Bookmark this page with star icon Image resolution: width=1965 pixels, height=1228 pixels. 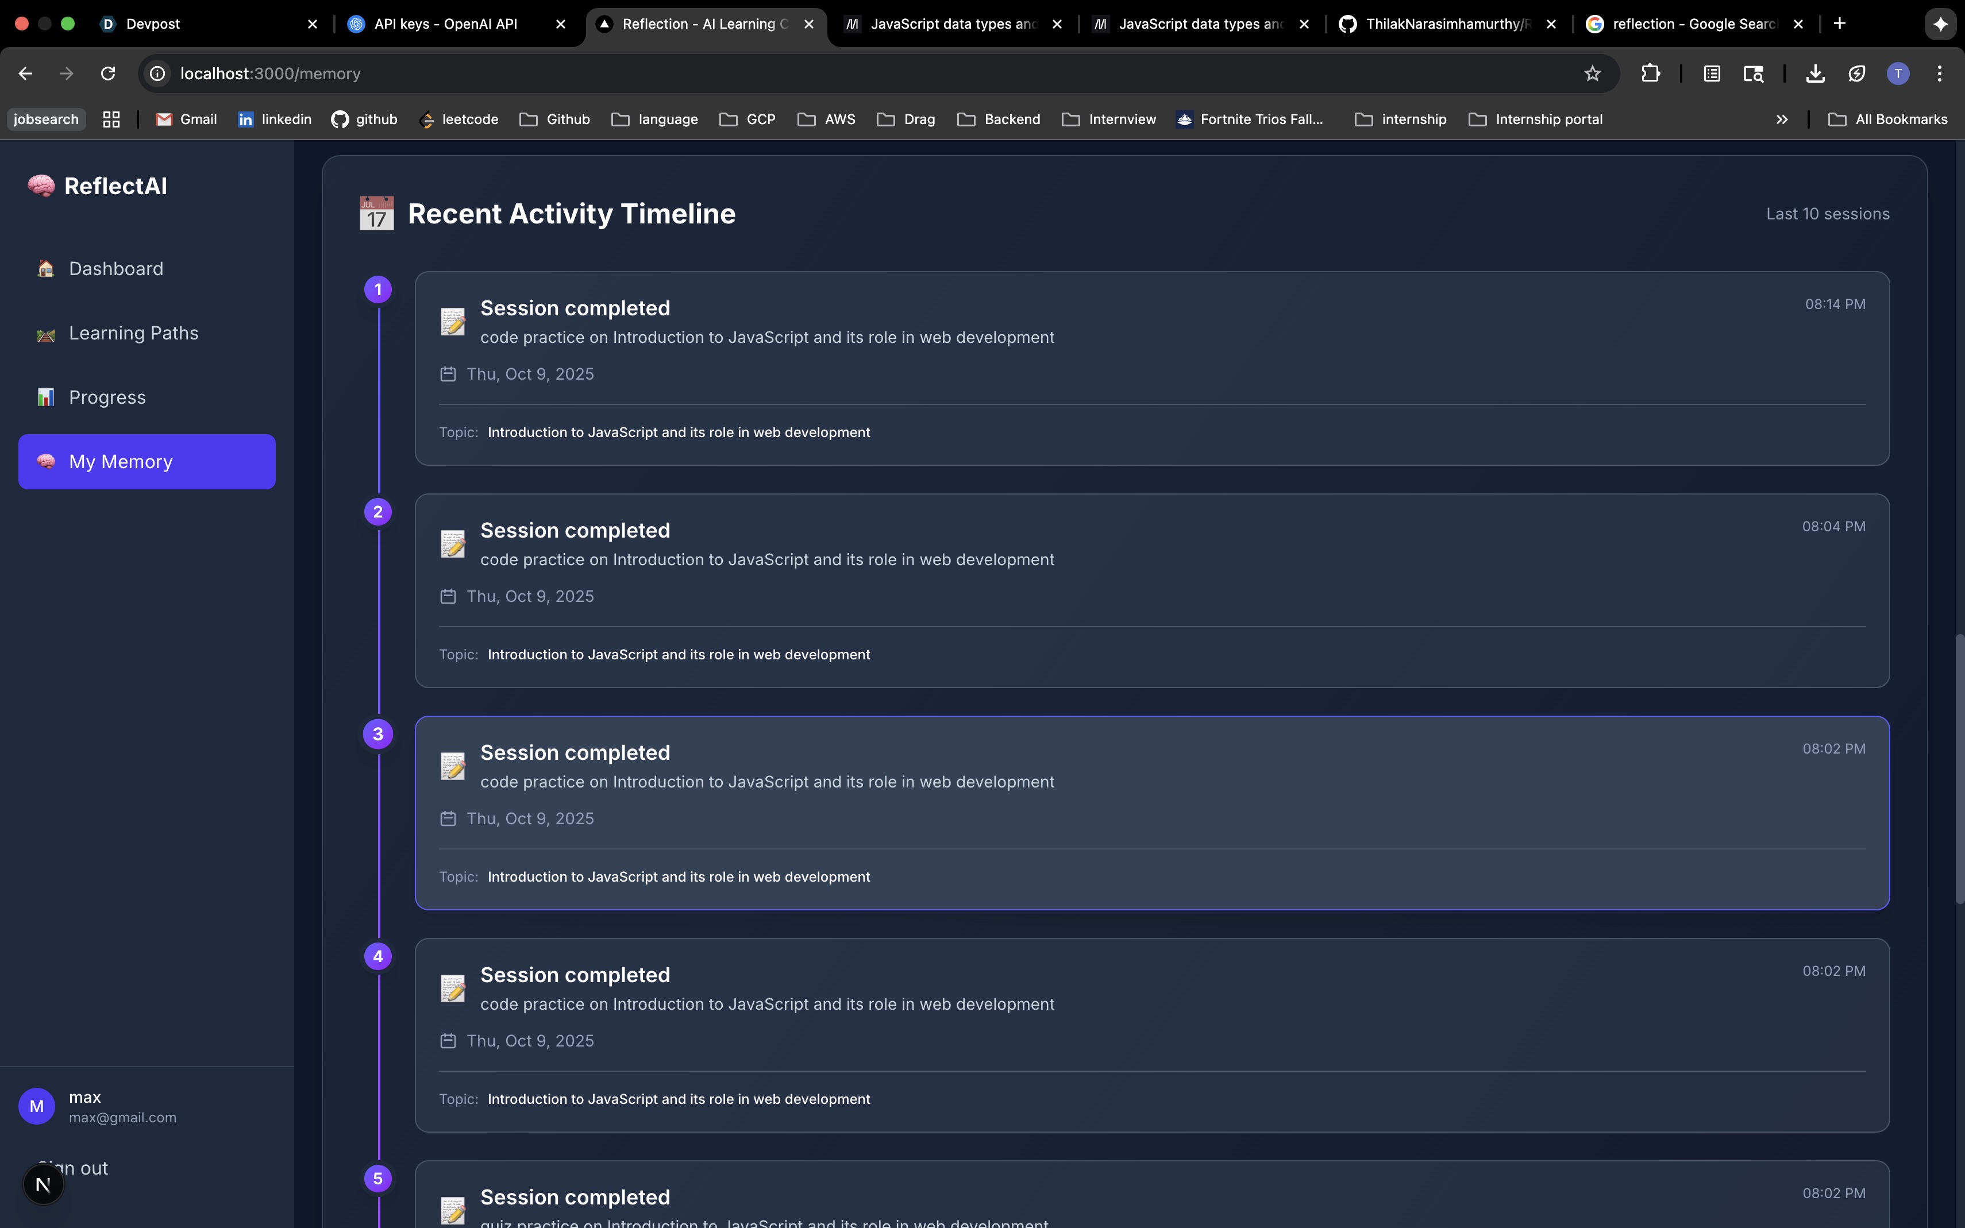tap(1592, 74)
